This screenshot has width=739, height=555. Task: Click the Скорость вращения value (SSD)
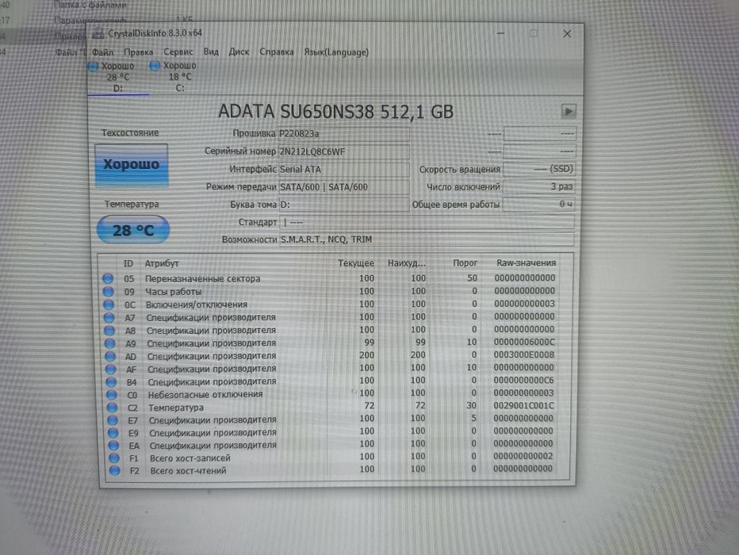[x=539, y=169]
